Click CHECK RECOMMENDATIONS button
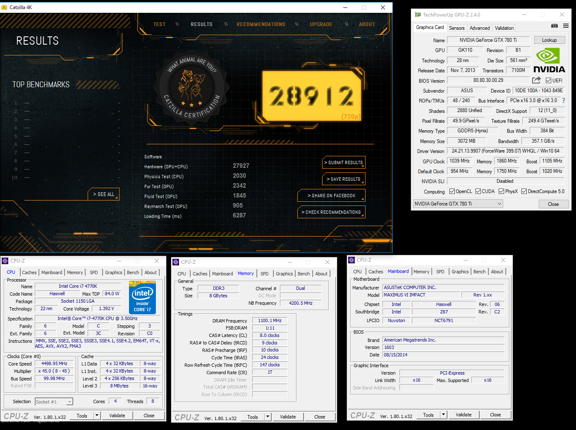Screen dimensions: 576x430 point(331,212)
